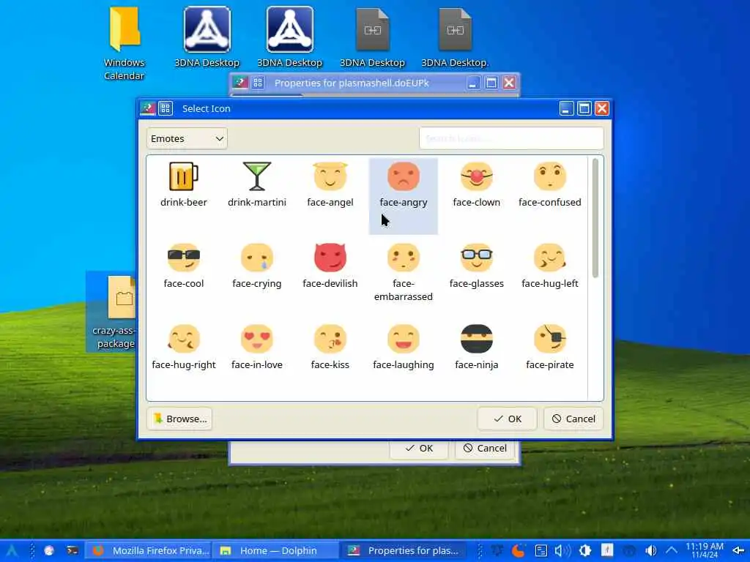Switch to Properties for plas... taskbar entry
This screenshot has height=562, width=750.
click(x=404, y=550)
